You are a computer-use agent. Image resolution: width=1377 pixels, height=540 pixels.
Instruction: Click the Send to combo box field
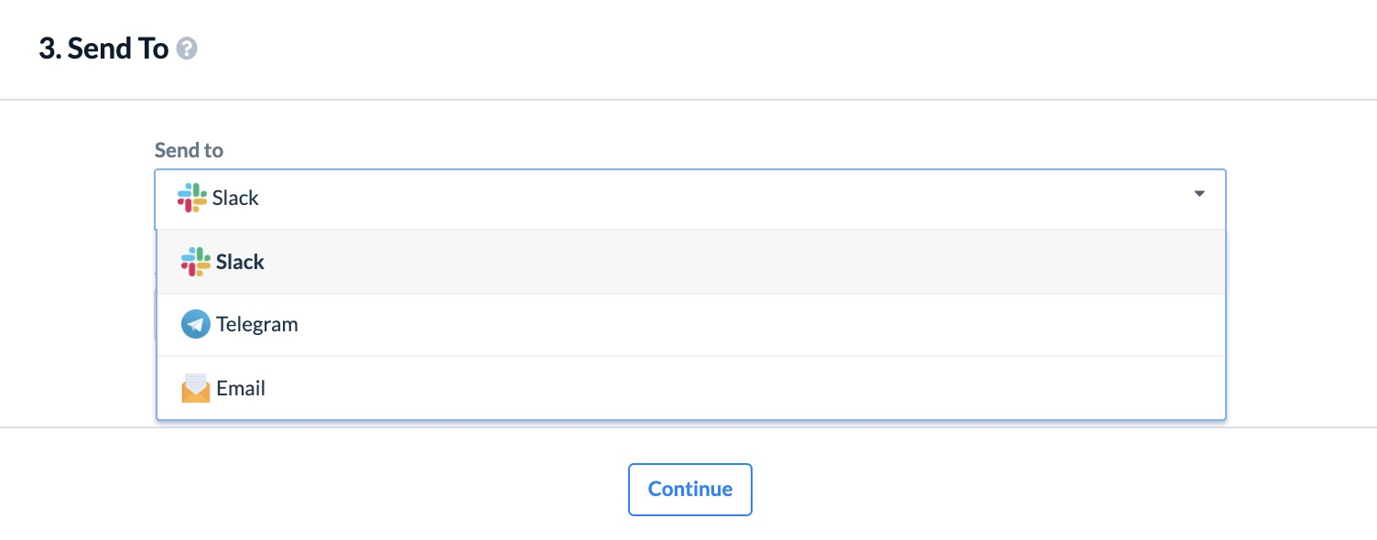pos(690,199)
